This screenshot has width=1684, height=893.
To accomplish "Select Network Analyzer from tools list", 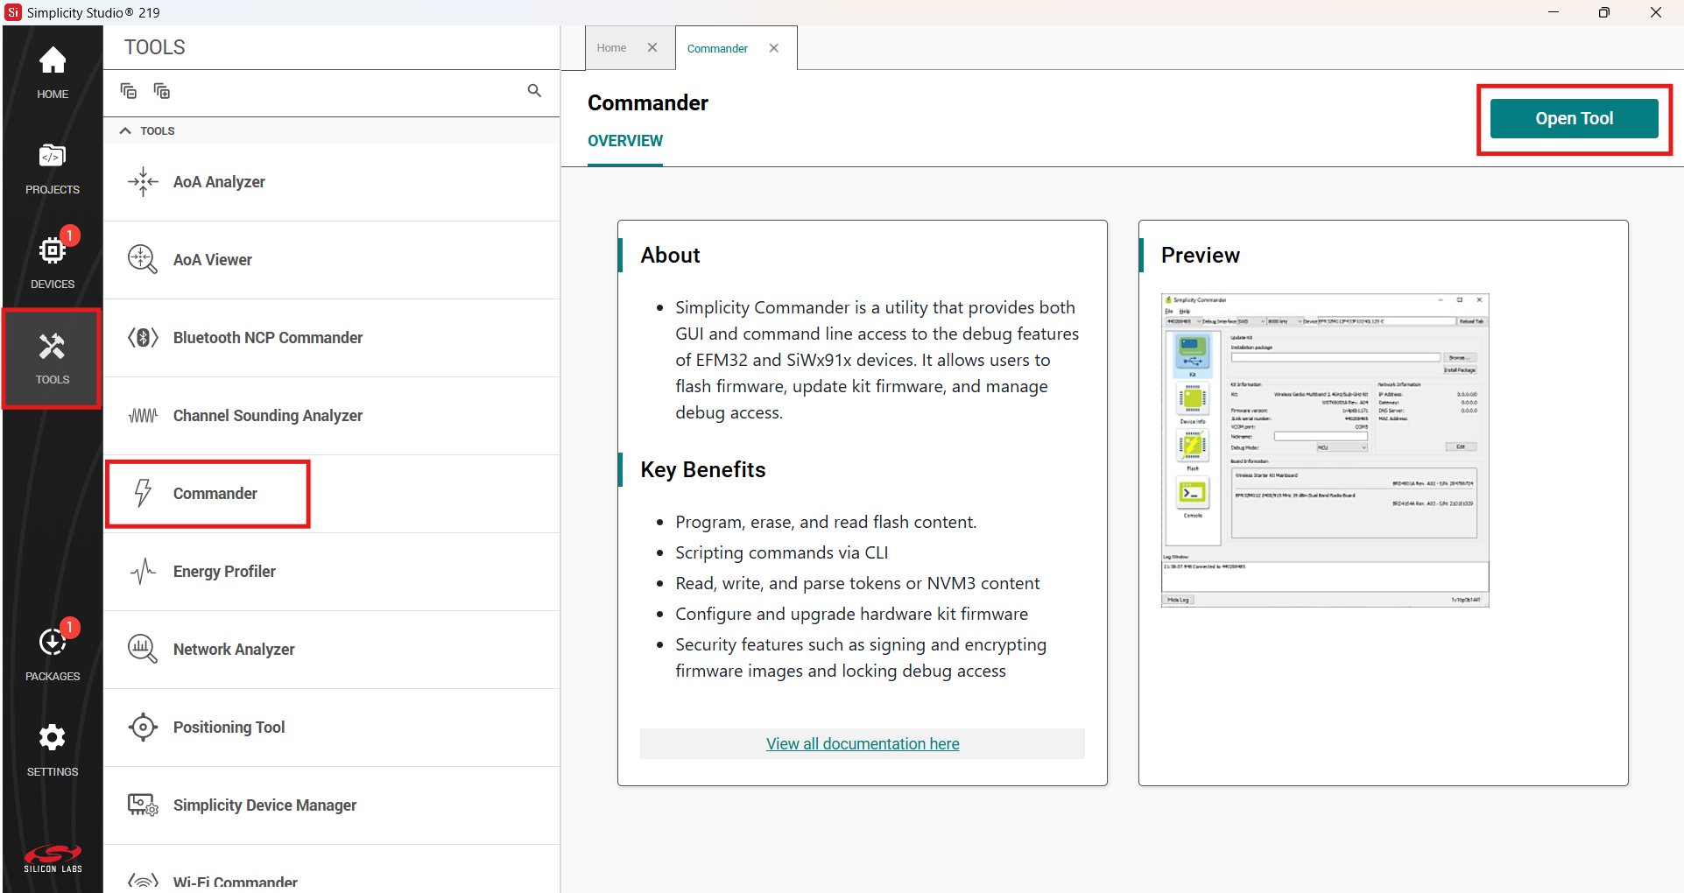I will tap(234, 650).
